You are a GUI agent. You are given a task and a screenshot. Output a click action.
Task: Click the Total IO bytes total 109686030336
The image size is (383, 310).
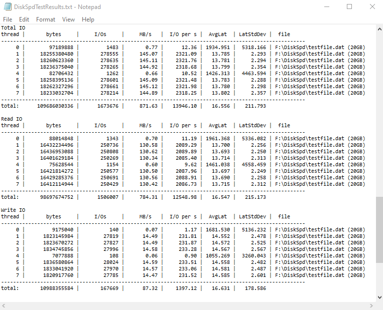click(55, 106)
